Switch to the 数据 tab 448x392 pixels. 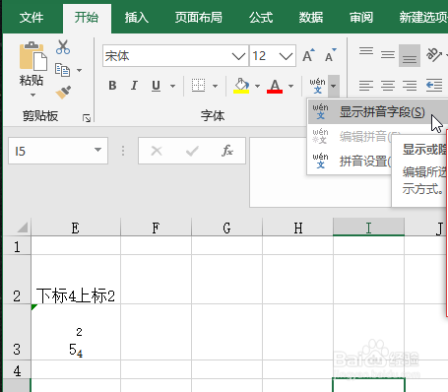311,18
